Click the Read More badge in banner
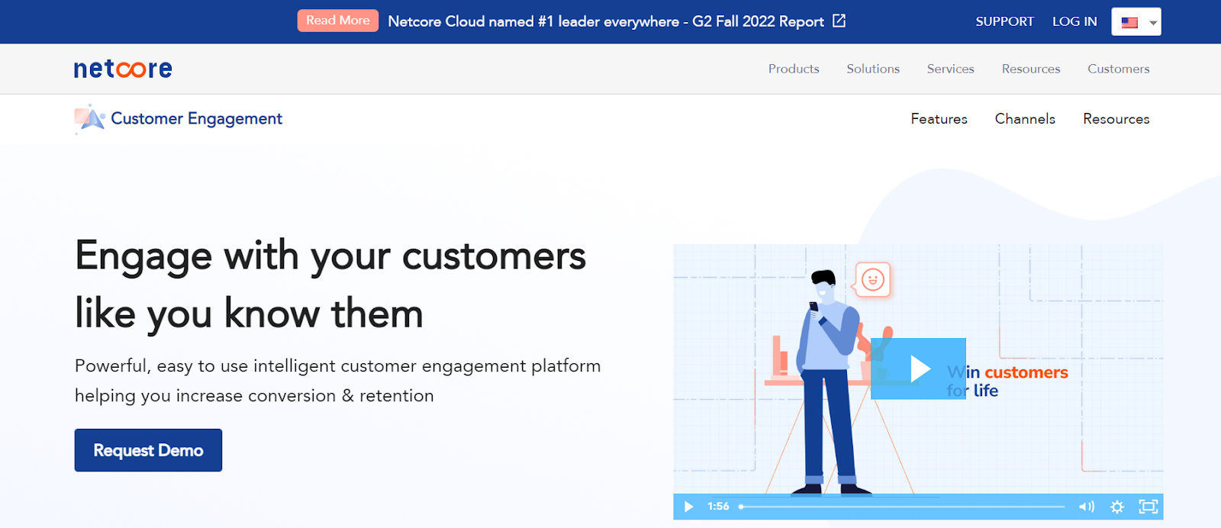Image resolution: width=1221 pixels, height=528 pixels. coord(337,21)
